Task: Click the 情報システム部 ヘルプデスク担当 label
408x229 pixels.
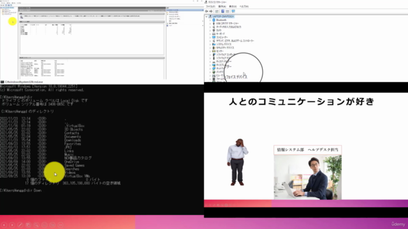Action: 307,150
